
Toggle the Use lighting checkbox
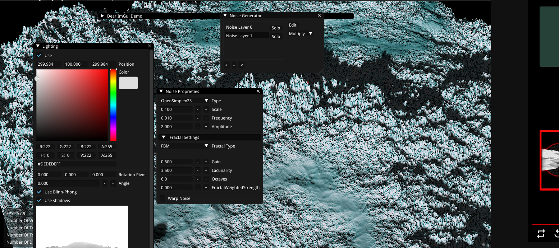39,56
